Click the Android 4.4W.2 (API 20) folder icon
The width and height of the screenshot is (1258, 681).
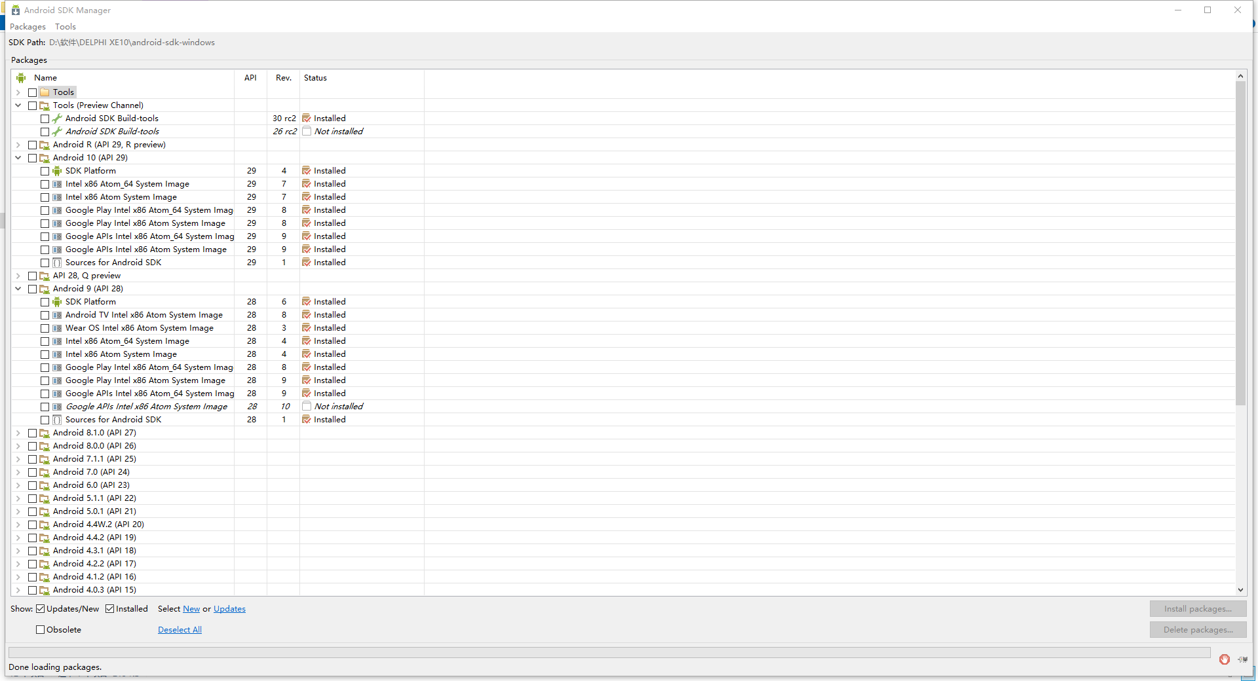[x=45, y=525]
